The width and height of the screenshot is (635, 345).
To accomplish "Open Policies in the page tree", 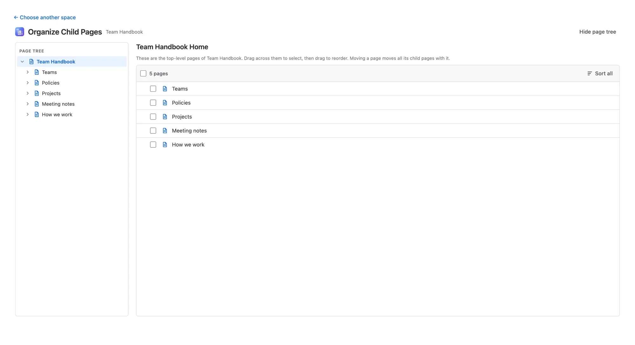I will pyautogui.click(x=50, y=83).
